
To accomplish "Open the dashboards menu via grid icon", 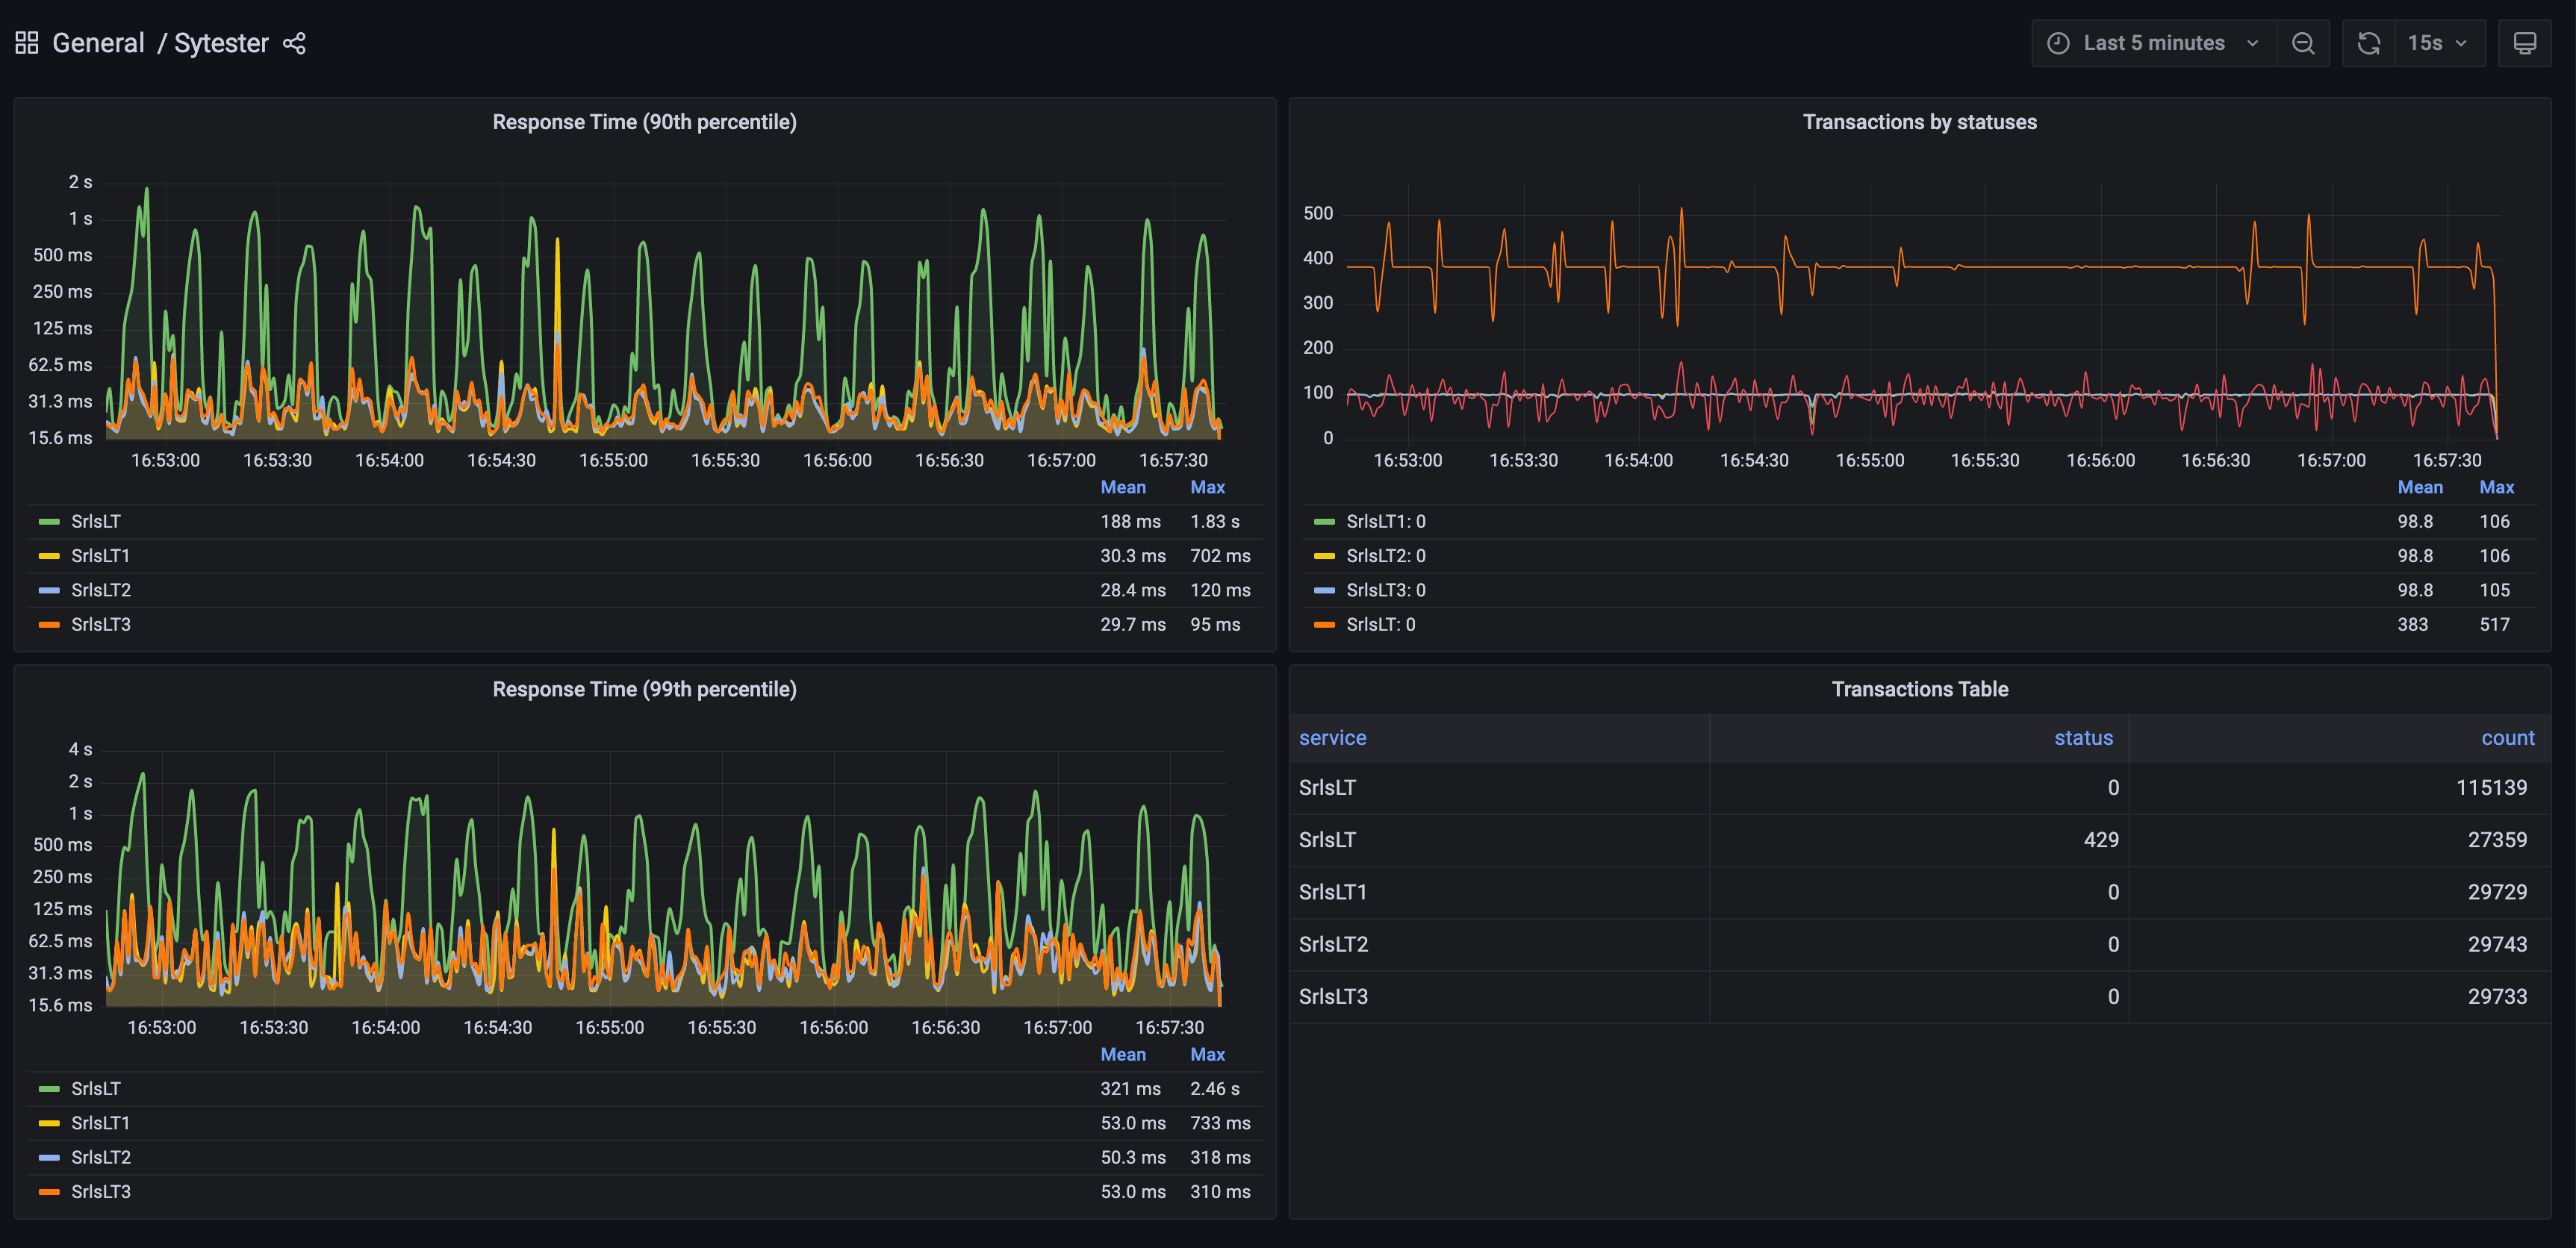I will [x=26, y=42].
